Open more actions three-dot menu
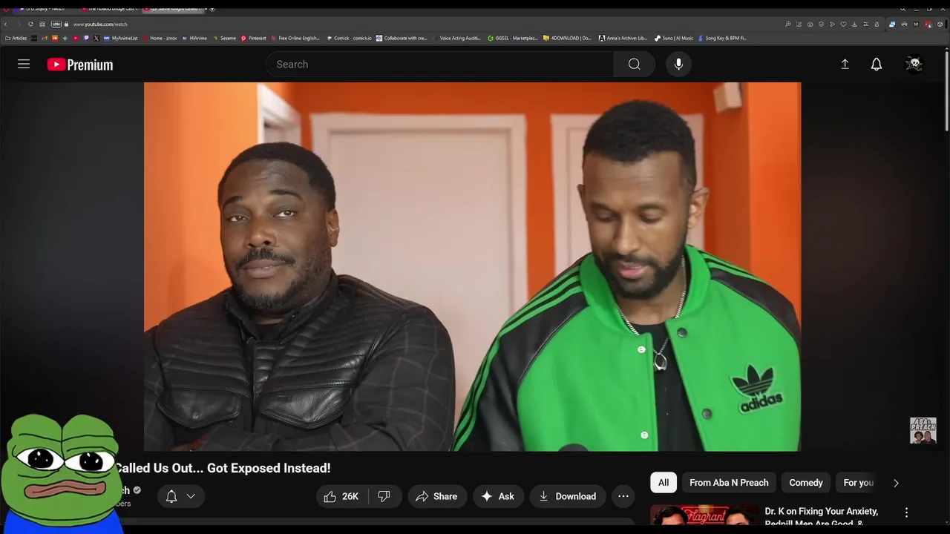This screenshot has height=534, width=950. [623, 496]
